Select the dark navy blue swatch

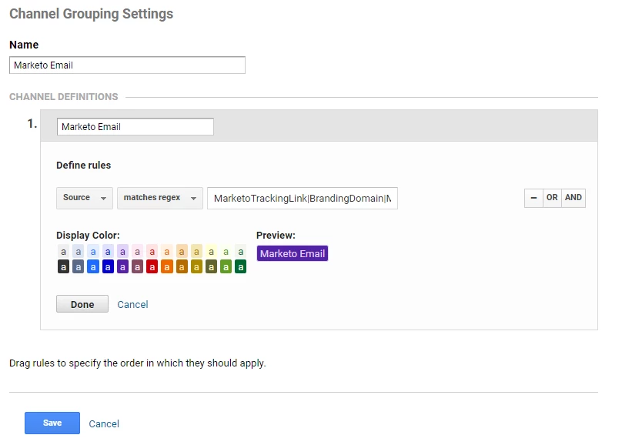click(x=108, y=267)
